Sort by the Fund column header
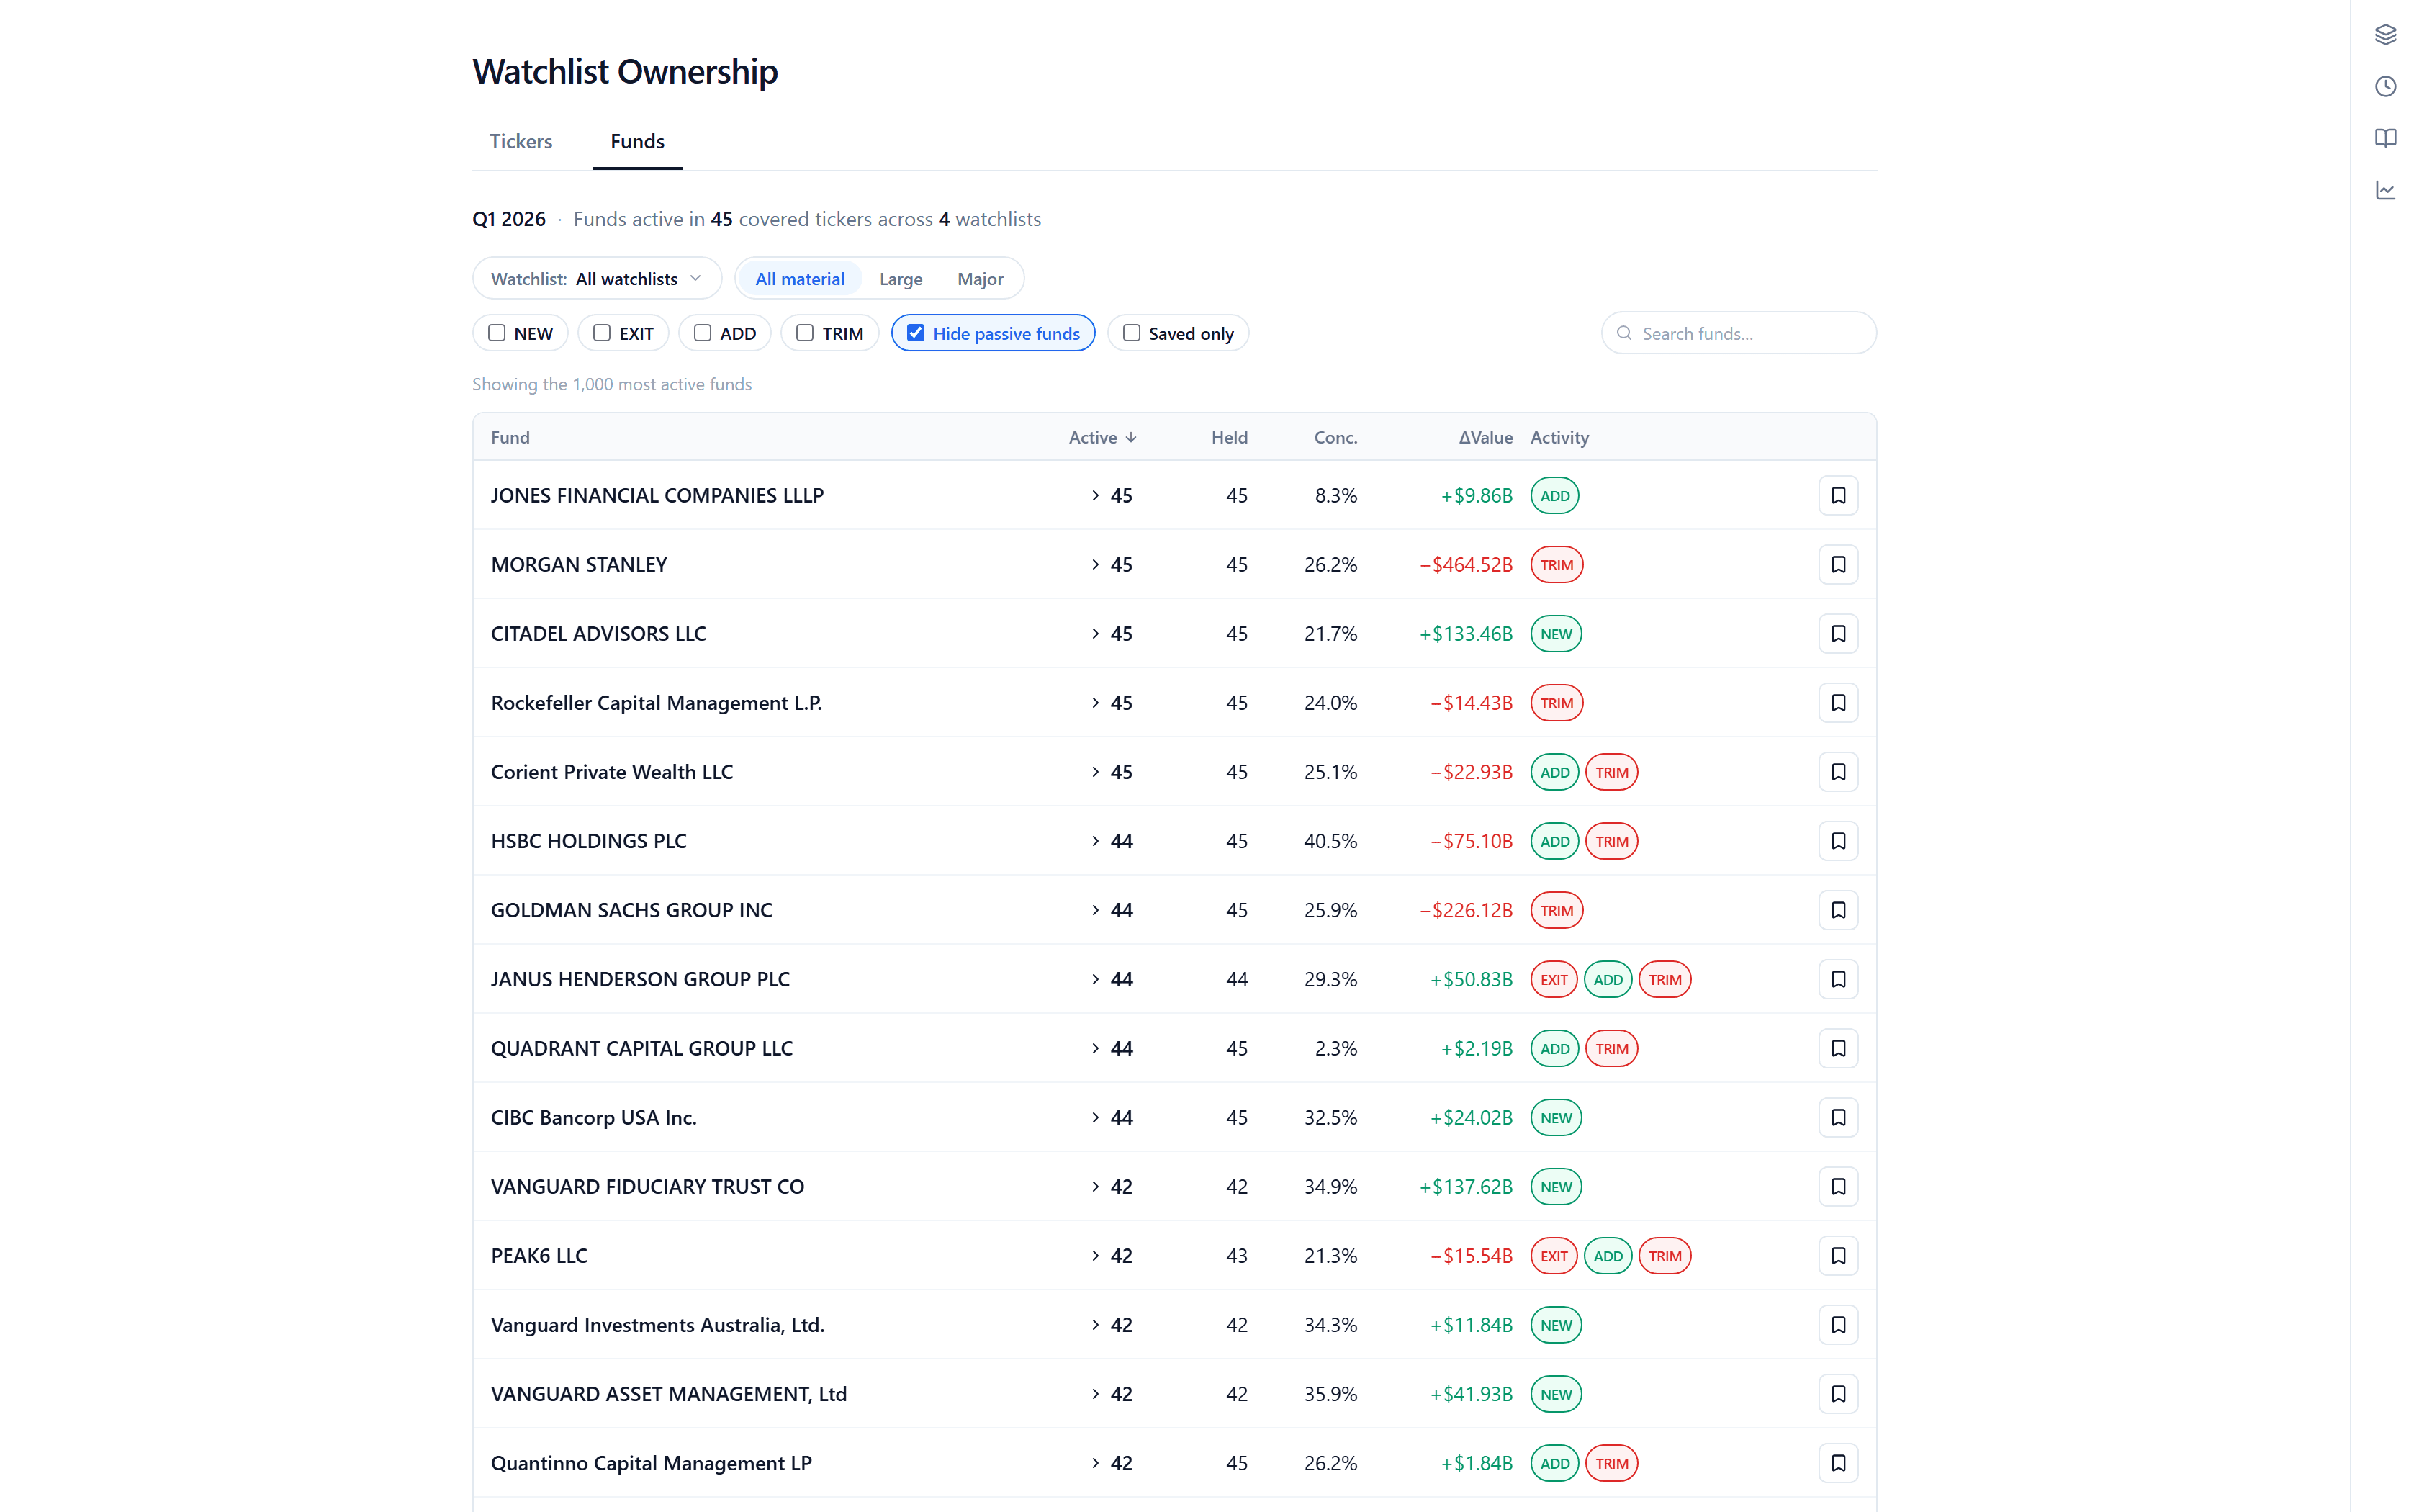Screen dimensions: 2419x1512 tap(510, 437)
